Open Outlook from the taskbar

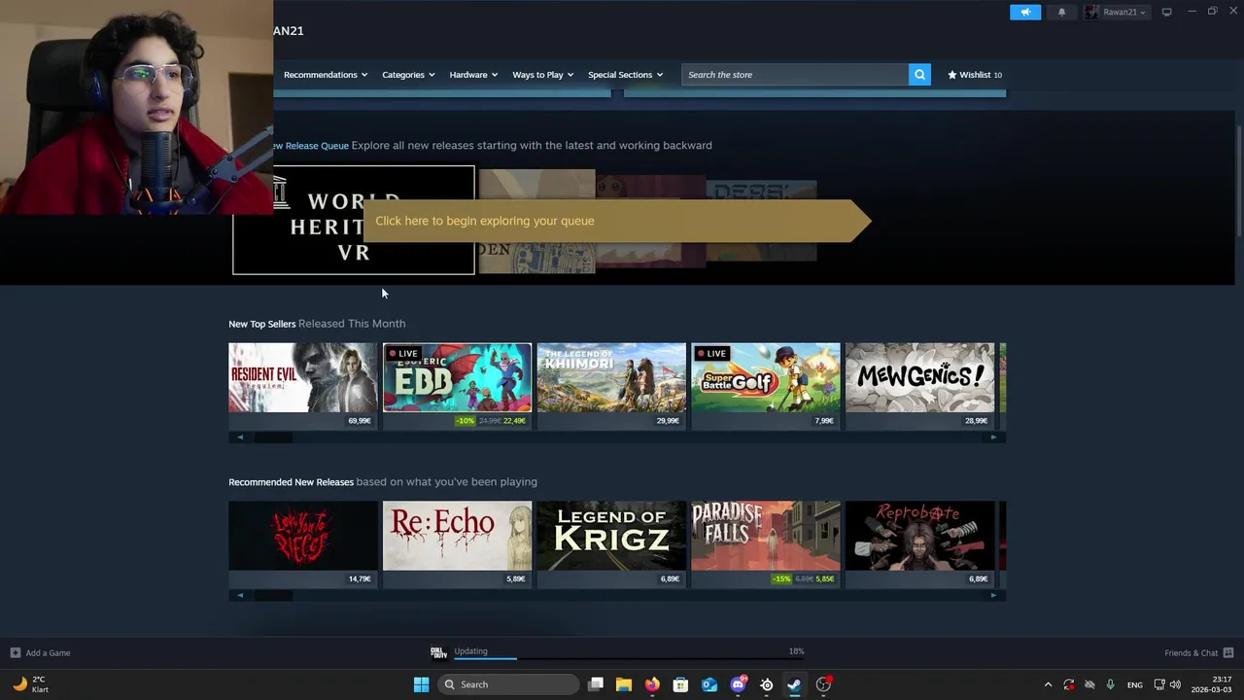click(709, 684)
